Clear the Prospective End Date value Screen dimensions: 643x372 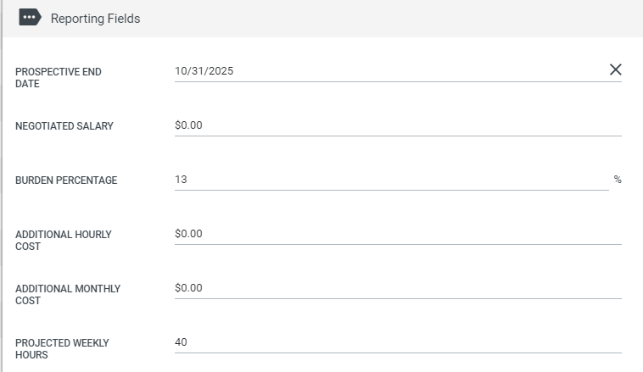615,69
